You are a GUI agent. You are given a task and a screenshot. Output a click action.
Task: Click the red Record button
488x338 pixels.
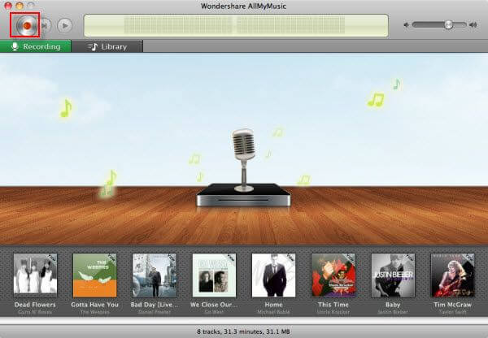26,25
